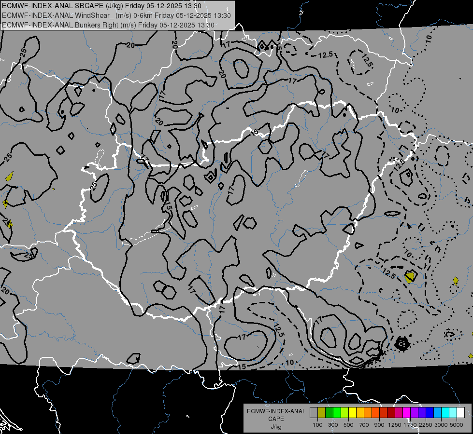Click the 700 legend value
The width and height of the screenshot is (473, 434).
coord(364,425)
